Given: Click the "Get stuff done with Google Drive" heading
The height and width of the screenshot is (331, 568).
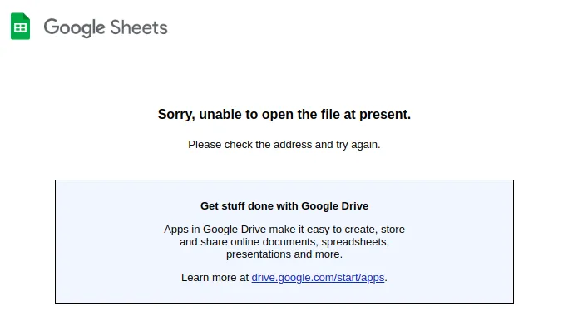Looking at the screenshot, I should (x=284, y=205).
